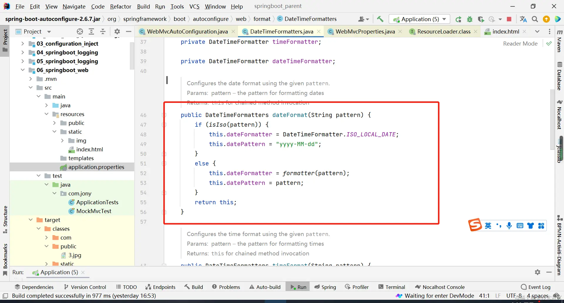Open the Endpoints tool window

pos(161,287)
